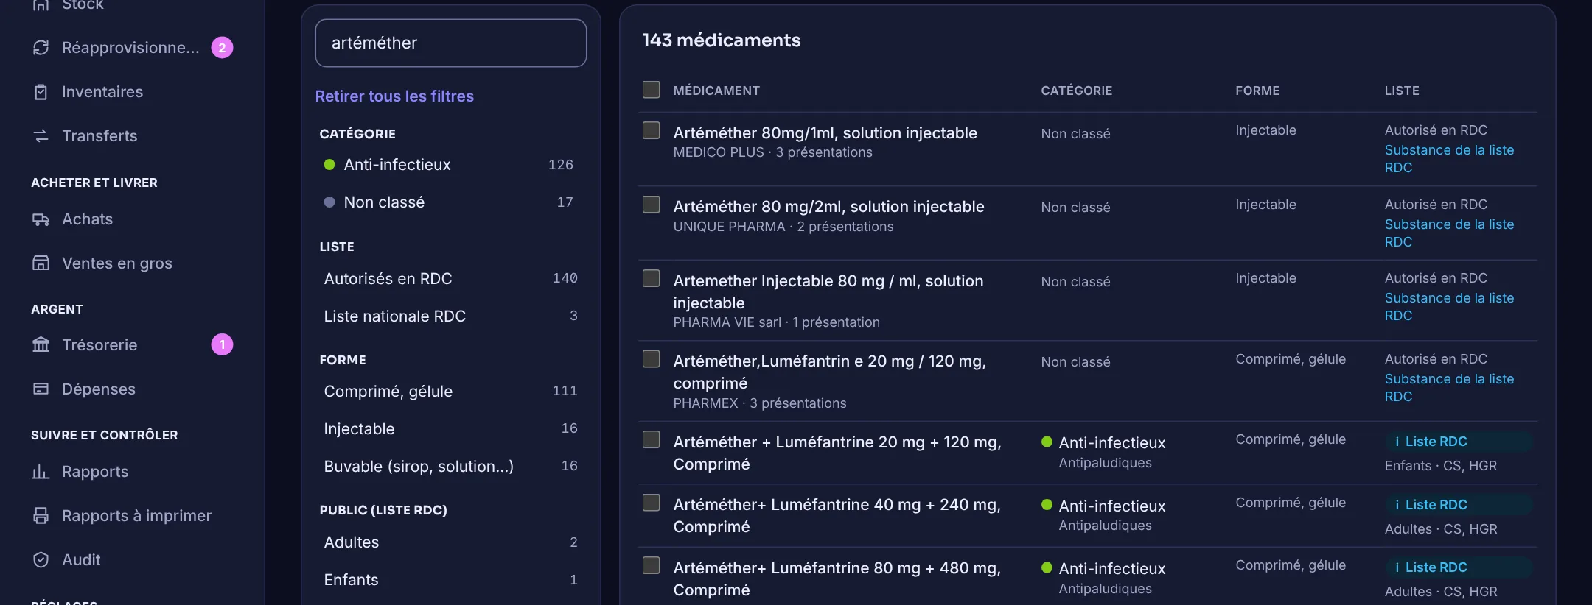
Task: Click the Audit shield icon
Action: tap(41, 560)
